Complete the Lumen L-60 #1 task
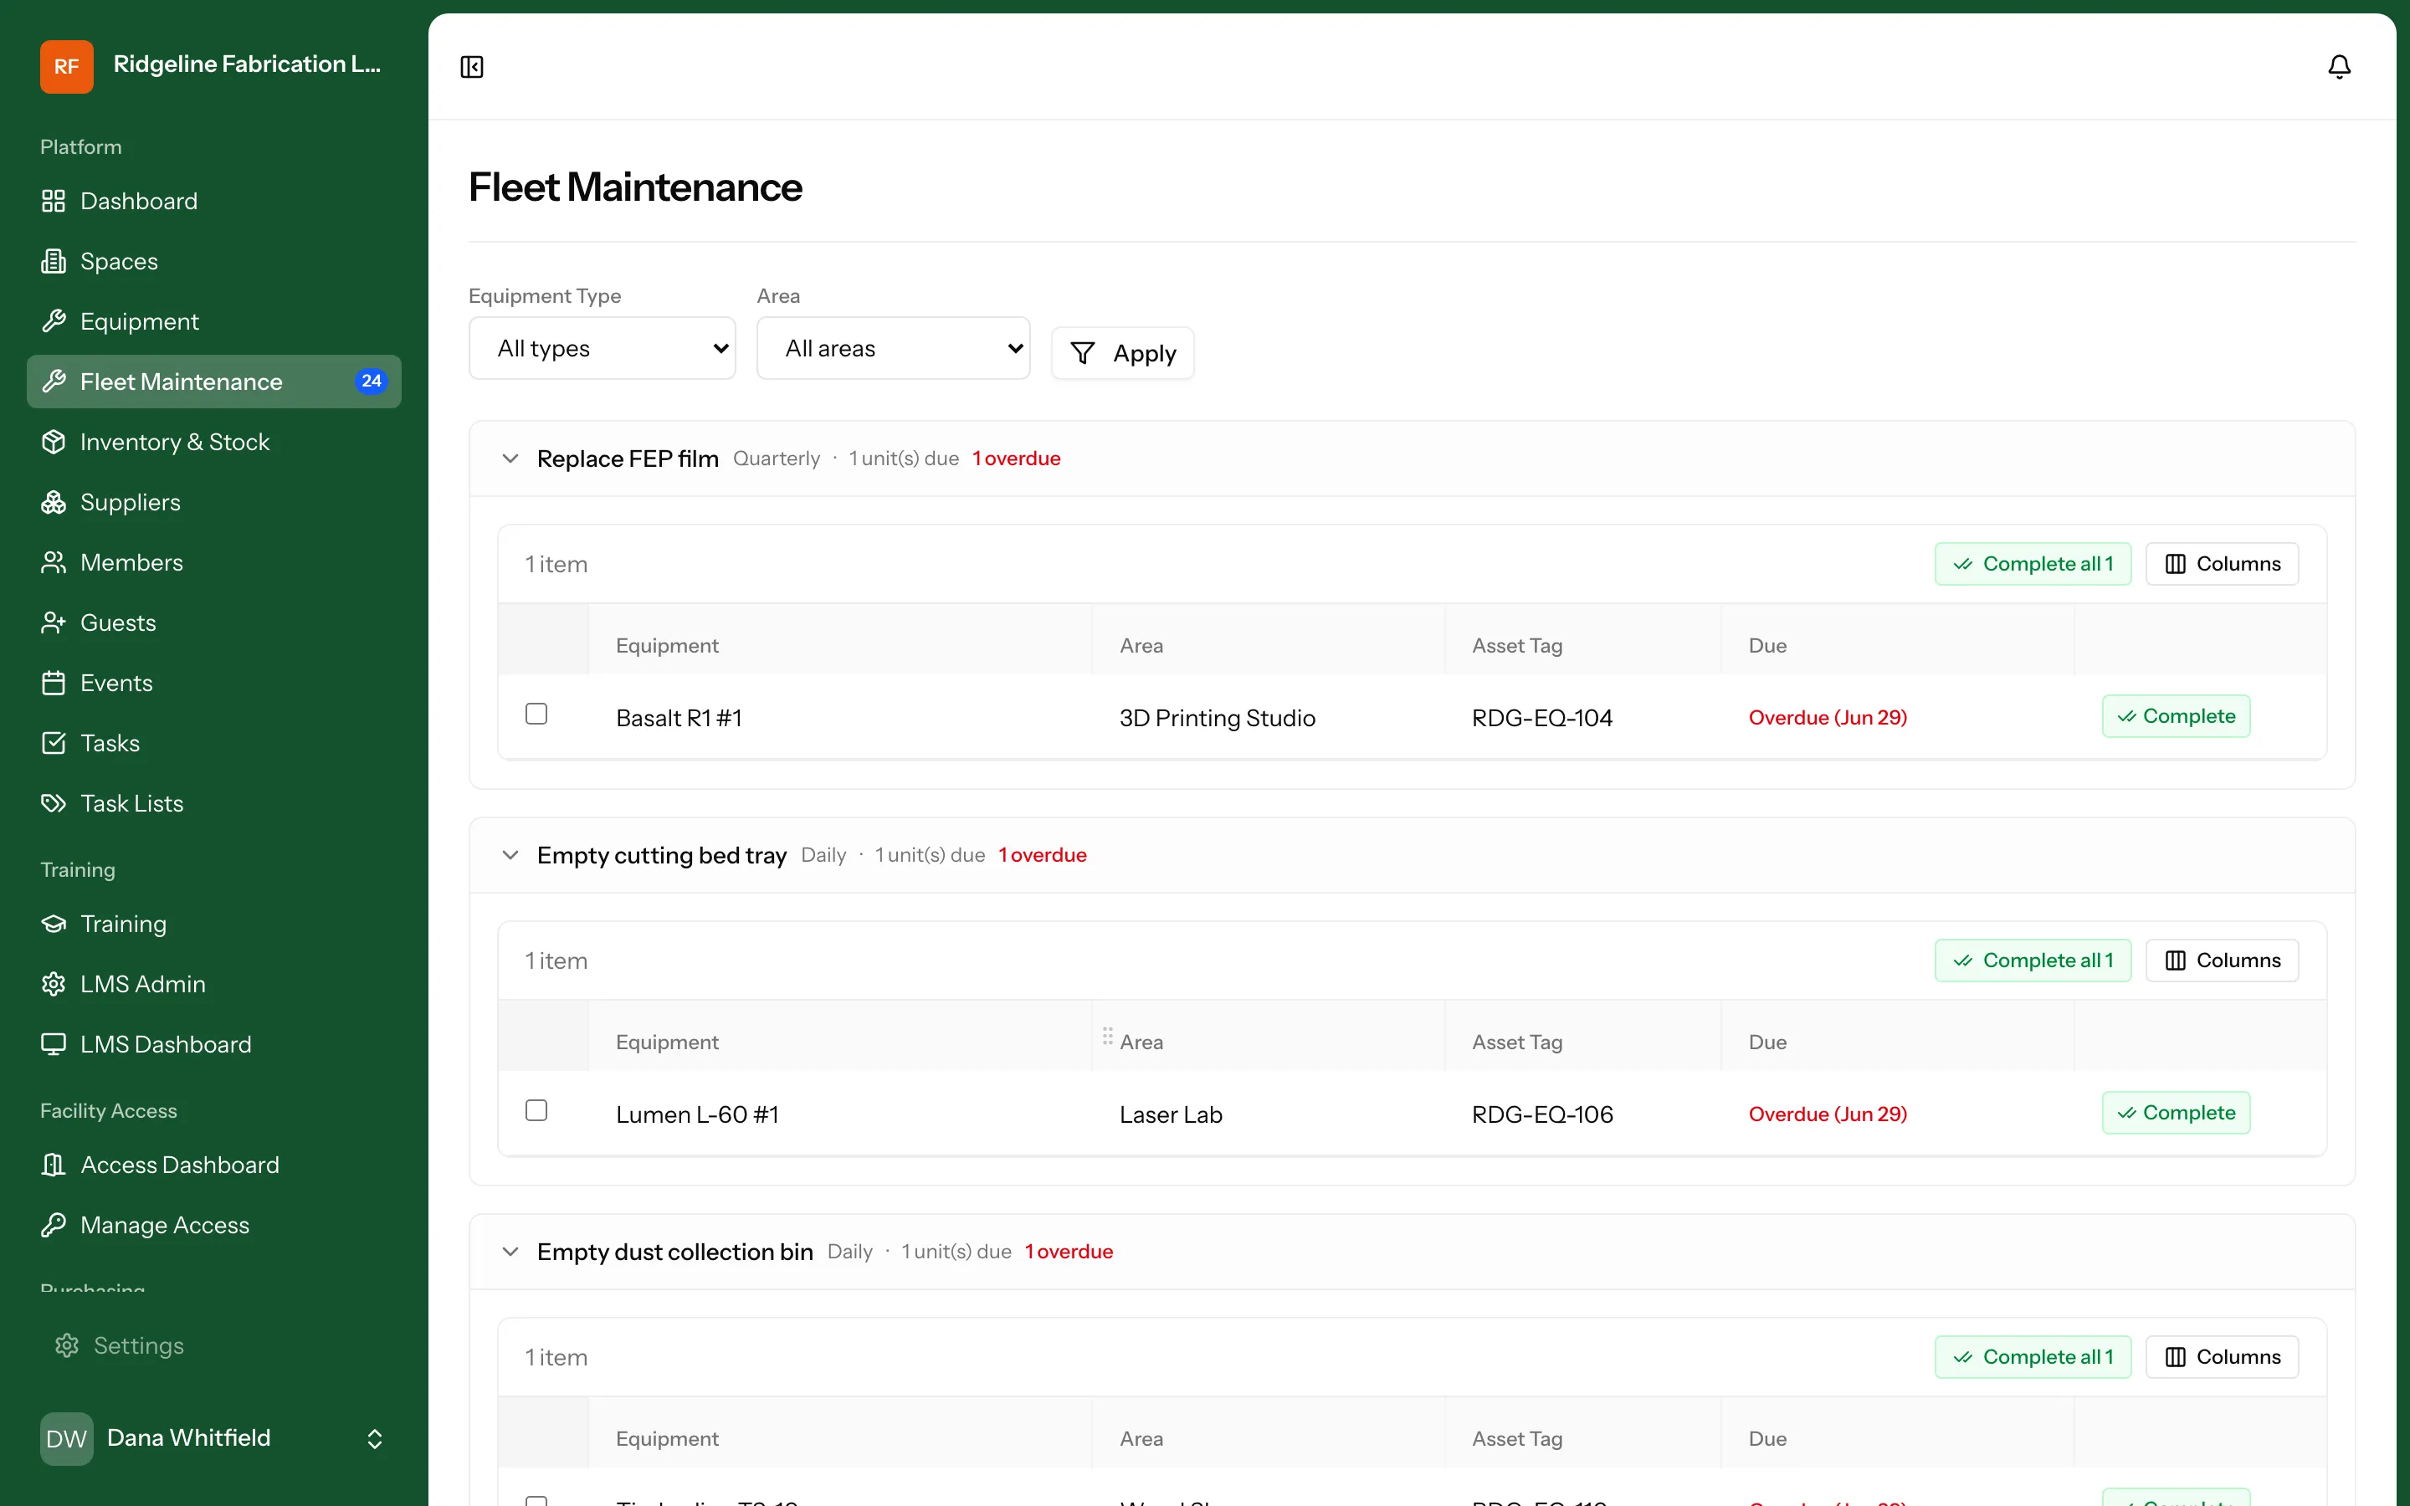 2176,1113
